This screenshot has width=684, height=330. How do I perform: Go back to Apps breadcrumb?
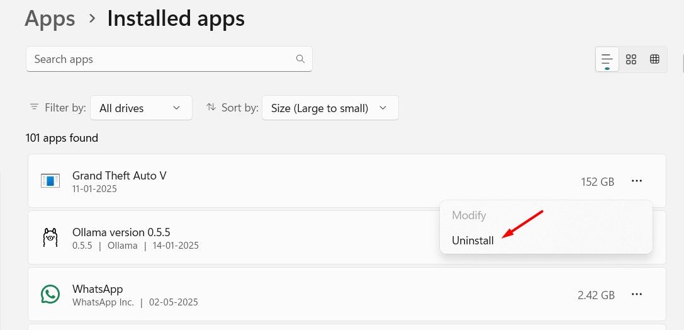(x=50, y=19)
